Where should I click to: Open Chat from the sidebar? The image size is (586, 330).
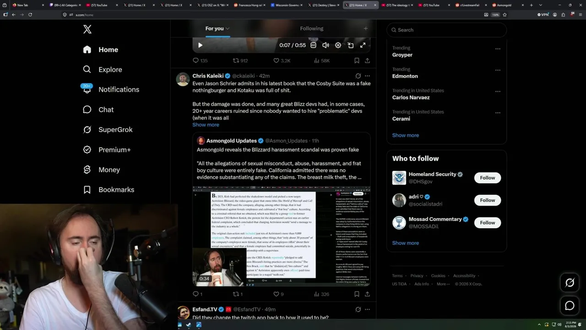(98, 110)
